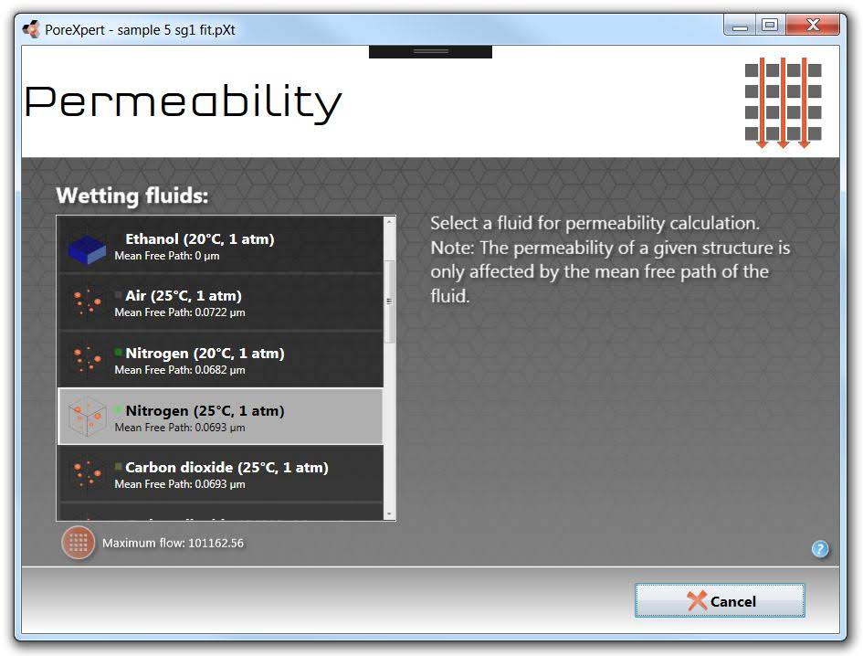Open help via the blue question mark
863x656 pixels.
[x=819, y=549]
